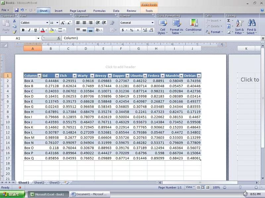Click the AutoSum sigma icon
Image resolution: width=265 pixels, height=198 pixels.
coord(229,20)
